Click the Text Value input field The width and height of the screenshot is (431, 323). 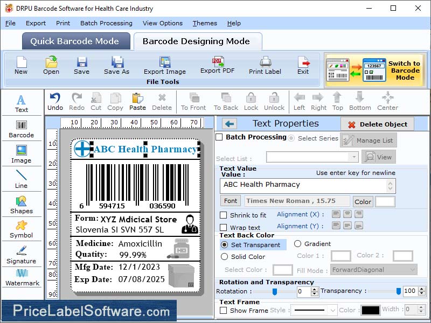304,185
